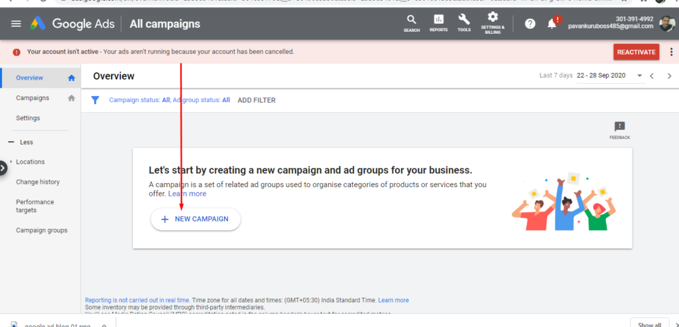Open the Search tool icon

pyautogui.click(x=411, y=24)
